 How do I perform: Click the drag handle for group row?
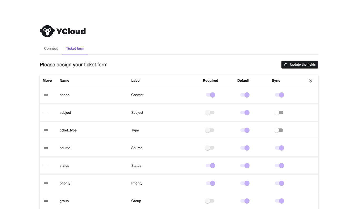tap(46, 201)
